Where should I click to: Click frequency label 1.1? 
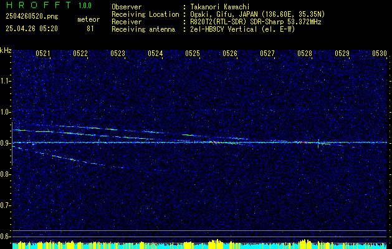tap(4, 81)
